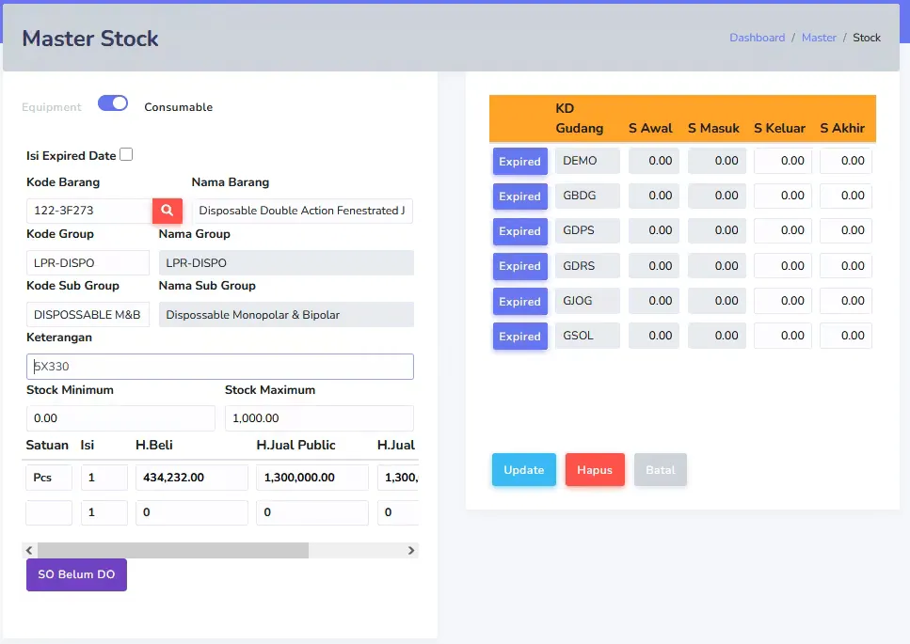Click the Update button

coord(523,469)
